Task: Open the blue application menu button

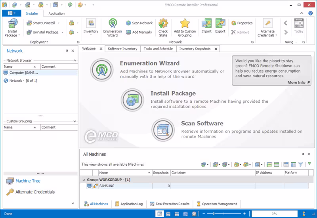Action: pyautogui.click(x=11, y=13)
